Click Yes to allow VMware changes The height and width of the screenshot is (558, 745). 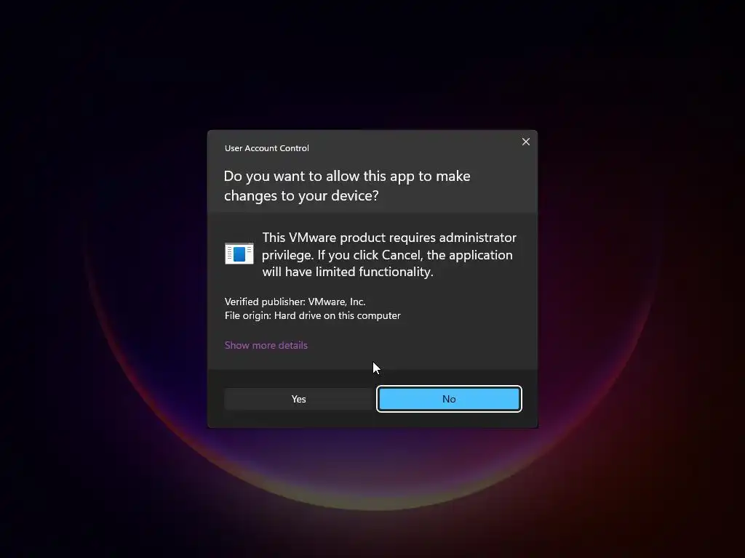coord(298,399)
